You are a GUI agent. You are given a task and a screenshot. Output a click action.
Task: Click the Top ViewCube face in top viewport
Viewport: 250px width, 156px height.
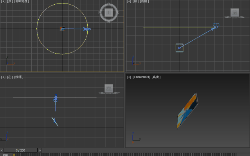click(109, 13)
